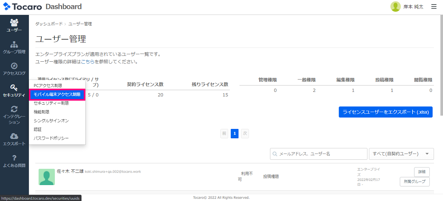Viewport: 443px width, 201px height.
Task: Click the 一般権限 count 2
Action: [x=314, y=90]
